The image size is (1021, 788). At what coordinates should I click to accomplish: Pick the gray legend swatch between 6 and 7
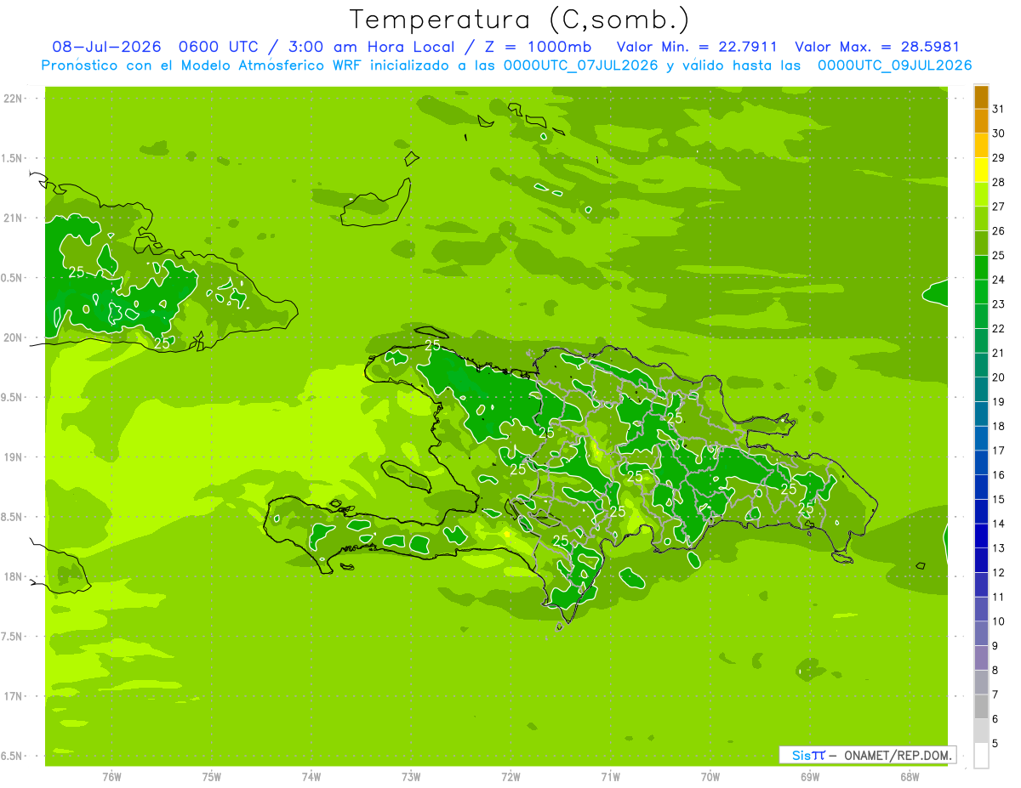981,707
